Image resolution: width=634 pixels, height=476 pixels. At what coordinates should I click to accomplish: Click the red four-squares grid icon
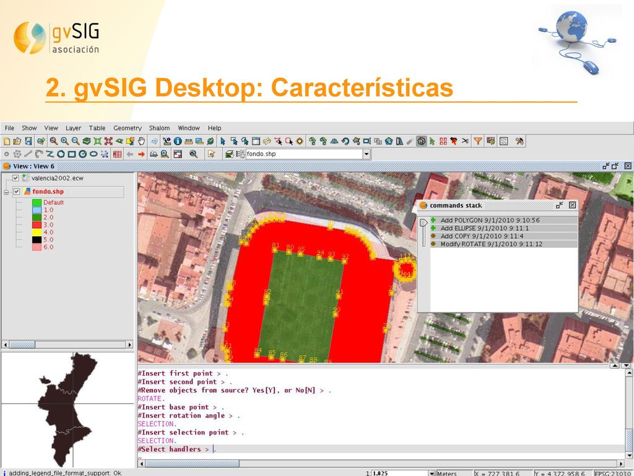tap(443, 141)
